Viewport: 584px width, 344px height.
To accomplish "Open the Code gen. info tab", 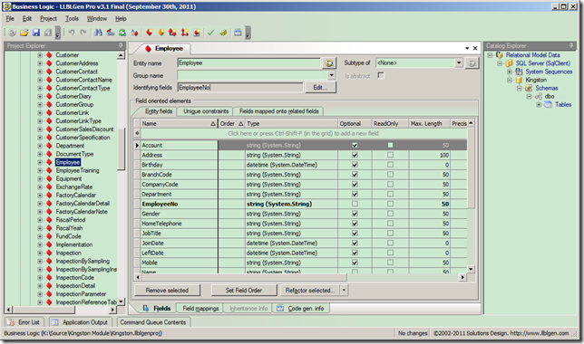I will (x=301, y=309).
